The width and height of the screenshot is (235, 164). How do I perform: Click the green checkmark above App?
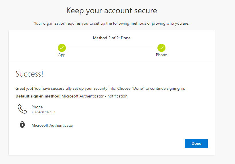click(62, 48)
